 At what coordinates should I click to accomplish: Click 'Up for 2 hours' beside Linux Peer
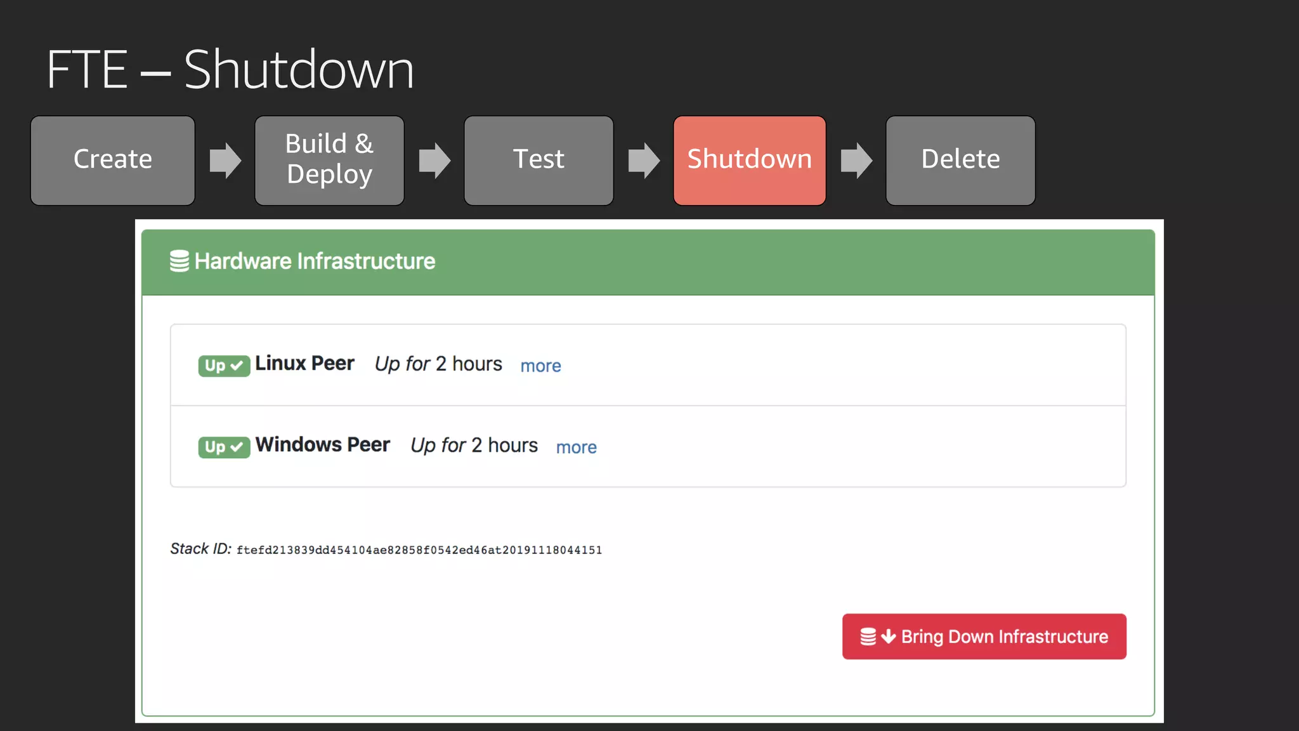click(x=438, y=364)
